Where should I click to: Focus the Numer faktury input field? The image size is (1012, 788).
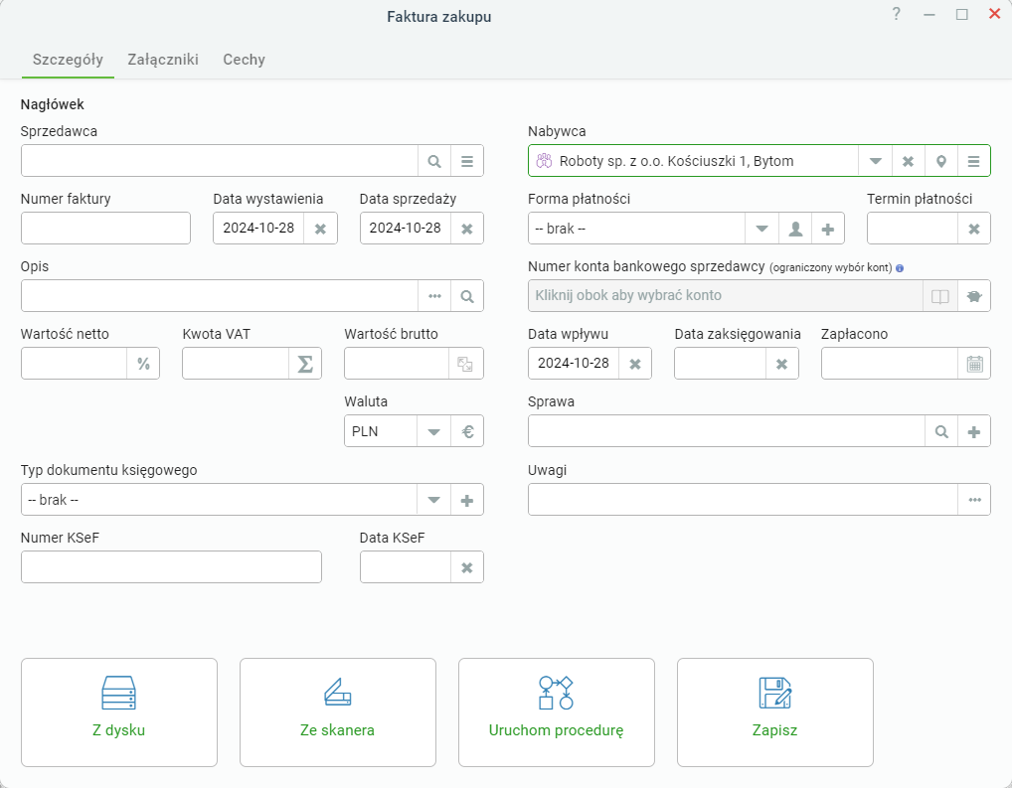click(x=105, y=229)
